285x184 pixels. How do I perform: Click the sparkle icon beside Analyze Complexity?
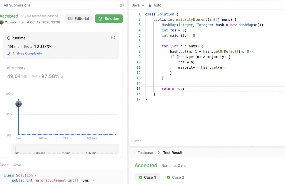pos(9,53)
